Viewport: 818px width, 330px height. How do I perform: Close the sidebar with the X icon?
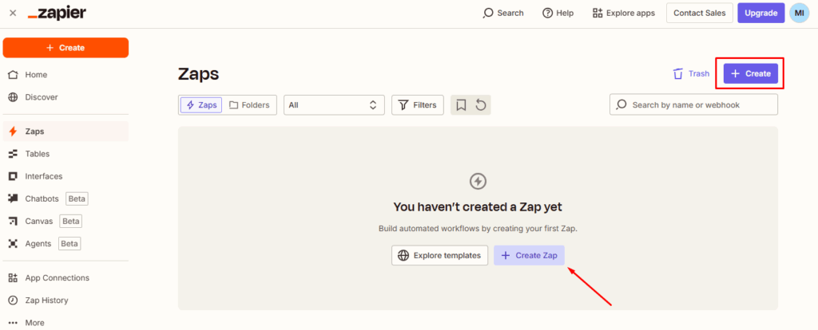(x=12, y=13)
